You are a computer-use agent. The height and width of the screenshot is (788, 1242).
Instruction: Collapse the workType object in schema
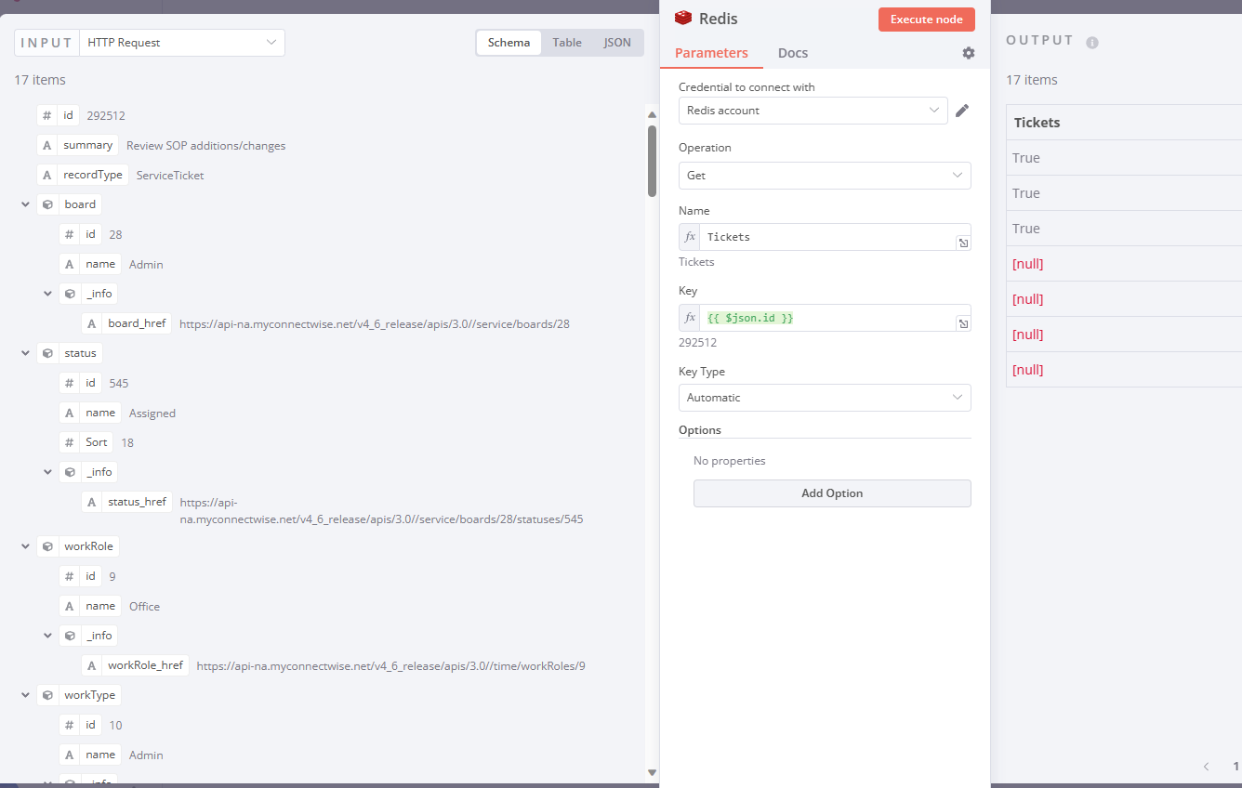click(x=25, y=695)
